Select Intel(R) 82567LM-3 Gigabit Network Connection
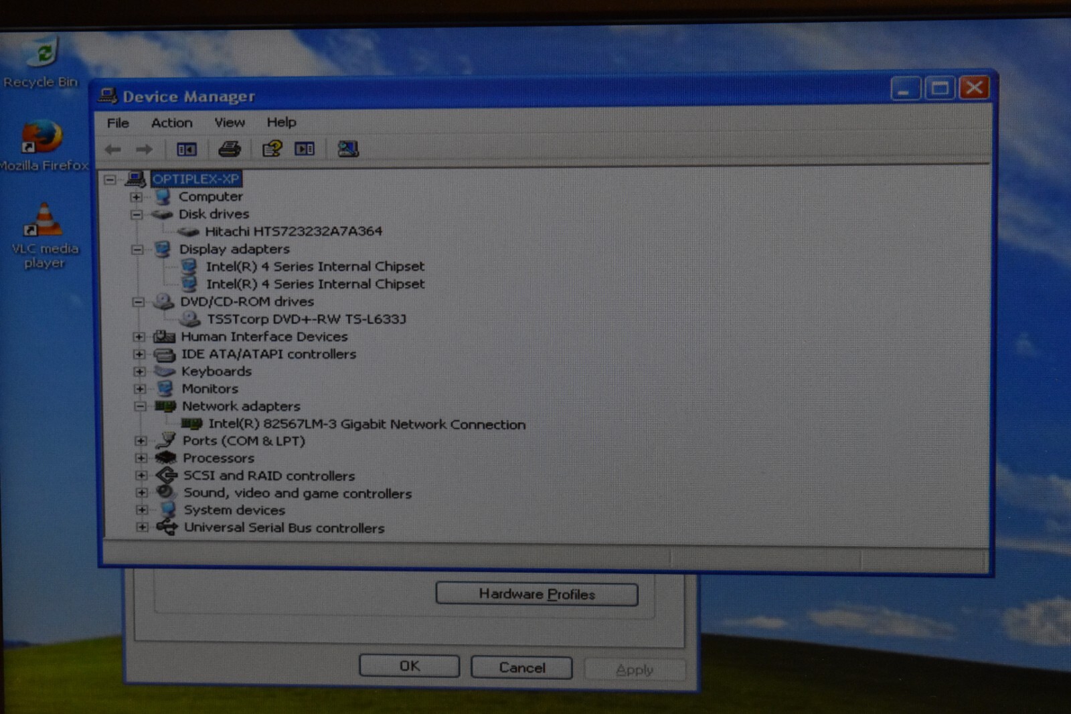This screenshot has height=714, width=1071. [x=367, y=424]
